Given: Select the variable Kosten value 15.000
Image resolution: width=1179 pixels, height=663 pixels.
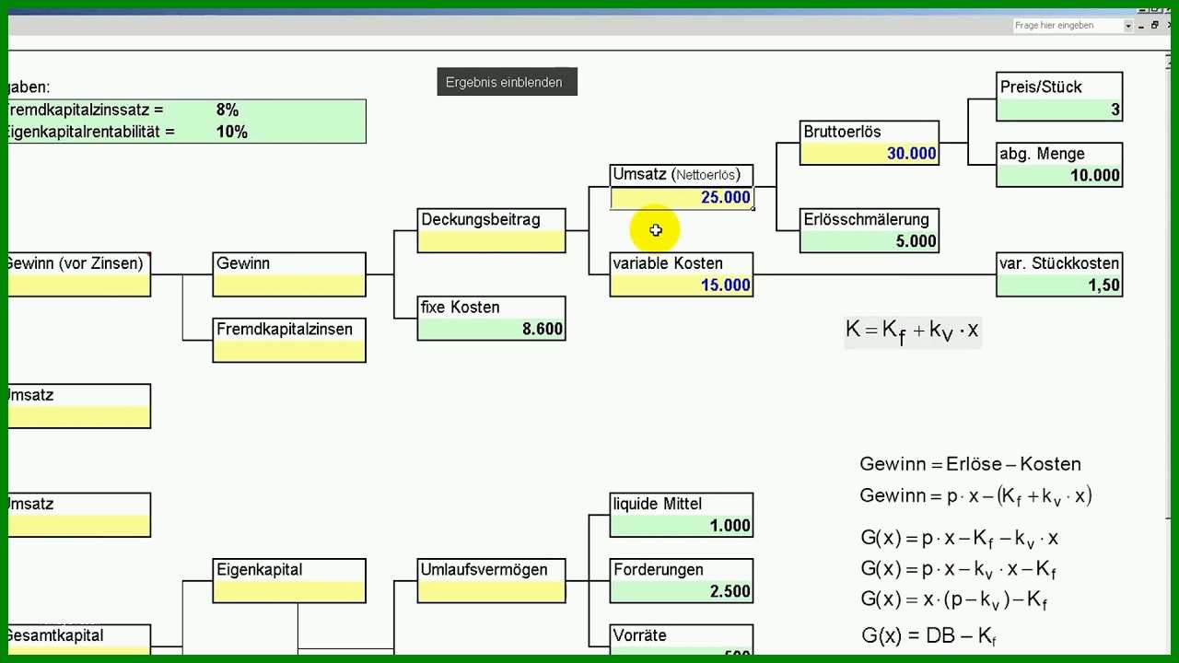Looking at the screenshot, I should click(x=682, y=285).
